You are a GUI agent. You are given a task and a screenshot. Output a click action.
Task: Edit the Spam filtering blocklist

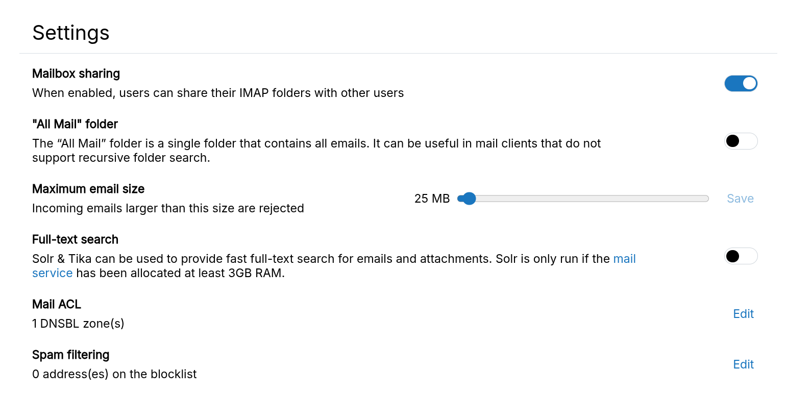[743, 364]
